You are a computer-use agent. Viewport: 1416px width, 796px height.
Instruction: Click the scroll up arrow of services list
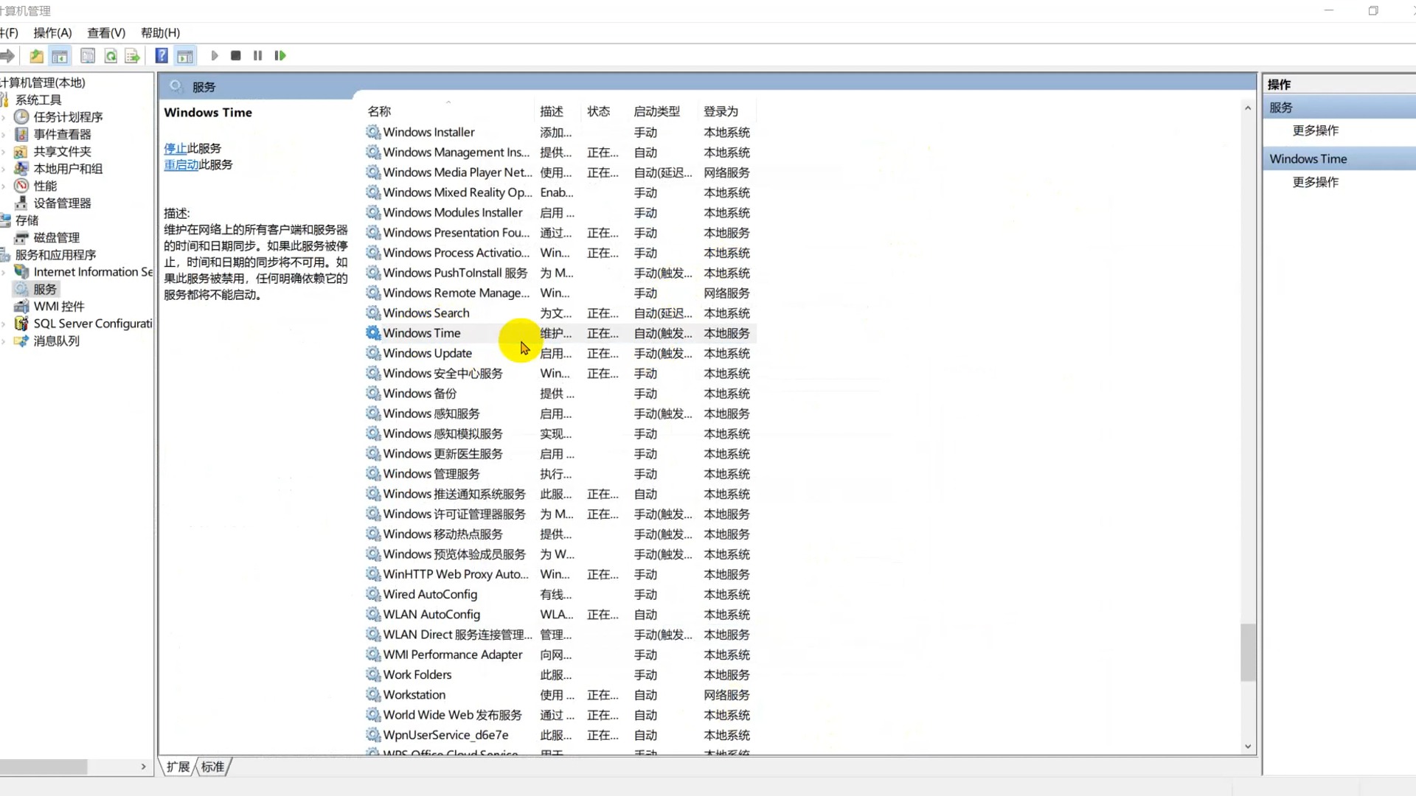(x=1248, y=108)
